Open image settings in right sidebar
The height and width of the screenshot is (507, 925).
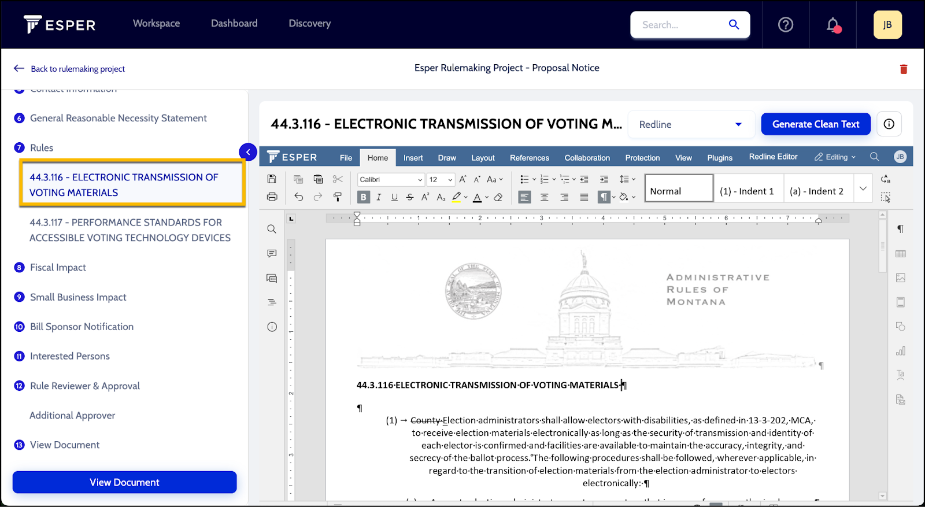click(x=900, y=278)
